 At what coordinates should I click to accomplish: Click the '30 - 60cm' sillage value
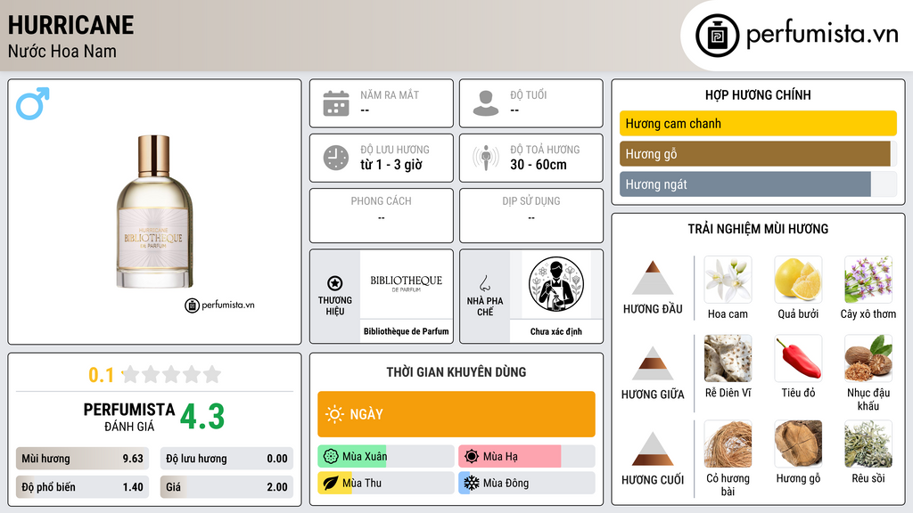(x=539, y=165)
